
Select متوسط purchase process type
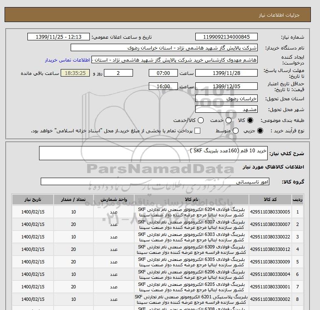point(236,131)
